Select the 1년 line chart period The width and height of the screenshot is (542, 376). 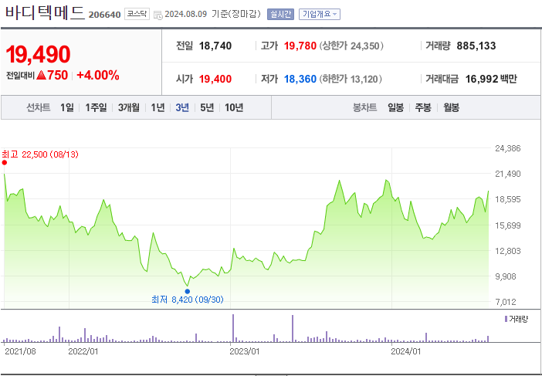[158, 108]
